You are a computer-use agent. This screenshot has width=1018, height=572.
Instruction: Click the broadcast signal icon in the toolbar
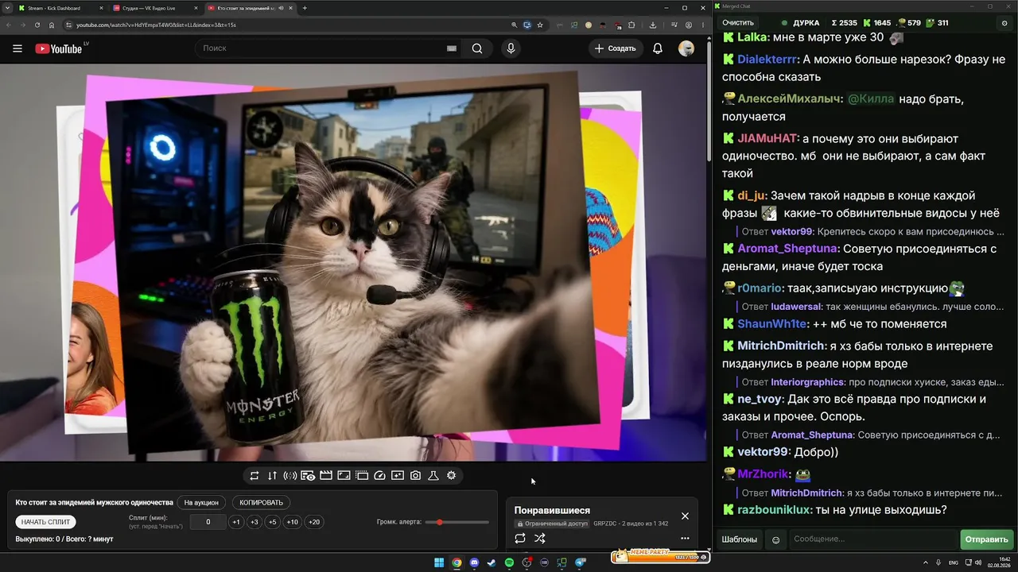coord(290,475)
